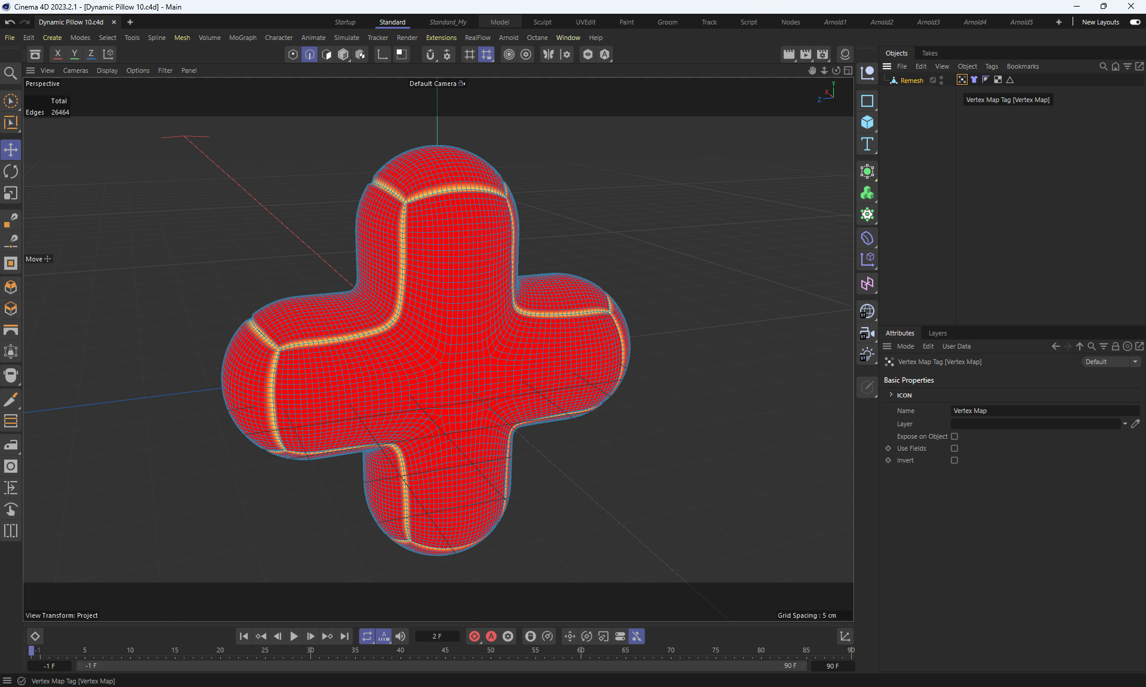This screenshot has height=687, width=1146.
Task: Toggle the New Layouts switch
Action: pyautogui.click(x=1135, y=22)
